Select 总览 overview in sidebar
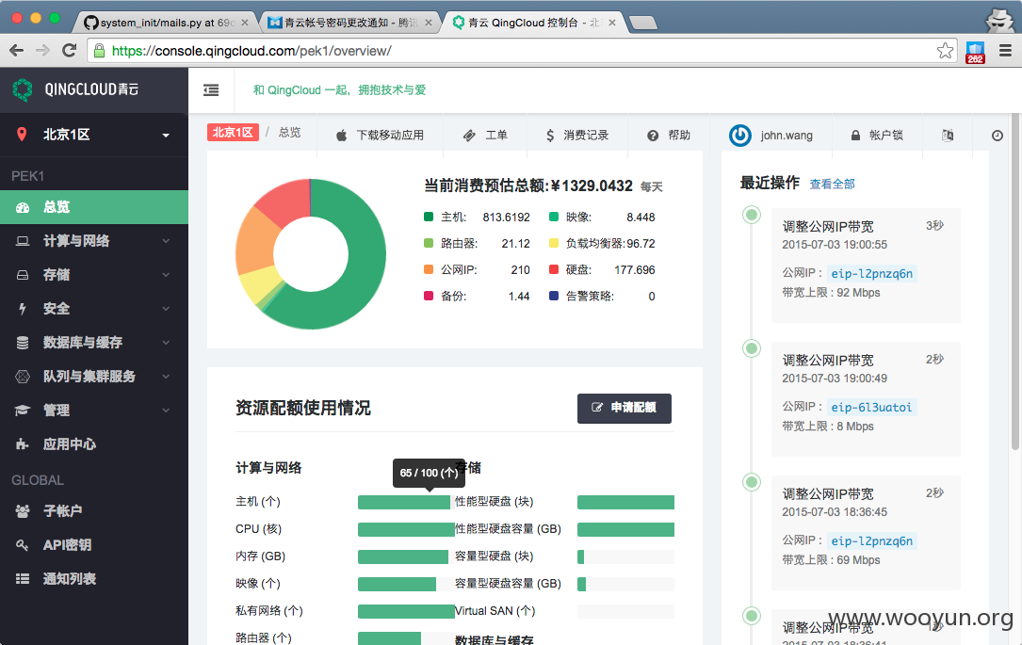The width and height of the screenshot is (1022, 645). coord(94,207)
